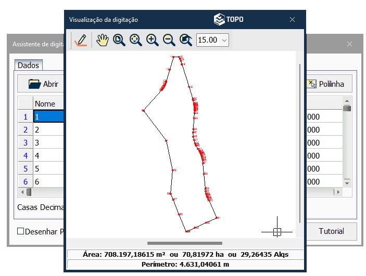Click the zoom extents icon
Viewport: 366px width, 276px height.
[x=136, y=40]
